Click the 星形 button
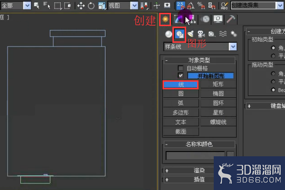This screenshot has height=190, width=285. click(x=218, y=113)
